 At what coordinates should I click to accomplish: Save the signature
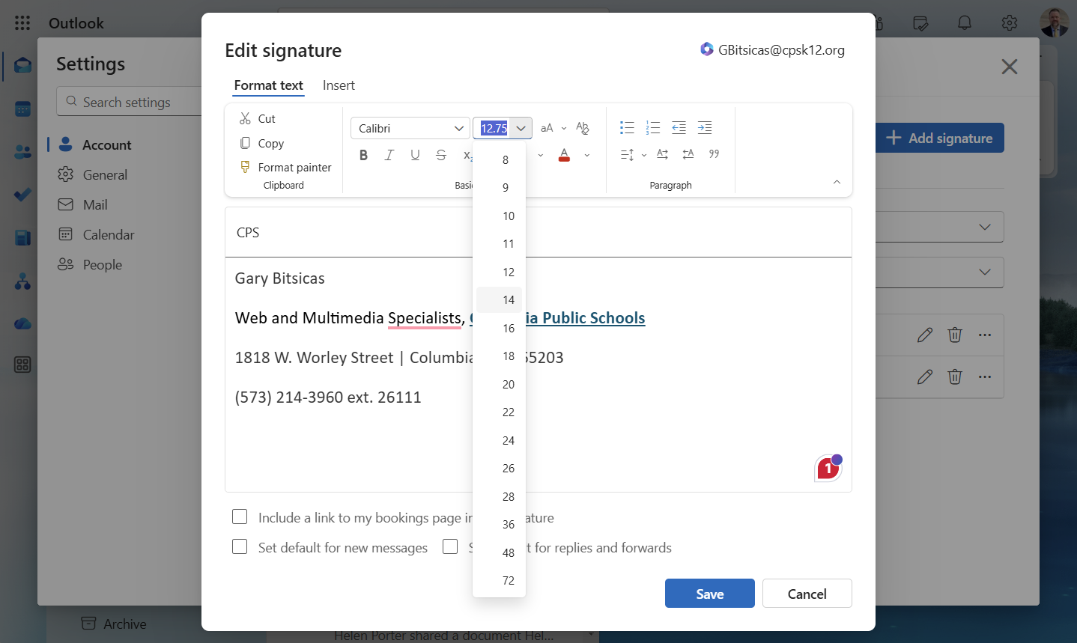click(709, 594)
